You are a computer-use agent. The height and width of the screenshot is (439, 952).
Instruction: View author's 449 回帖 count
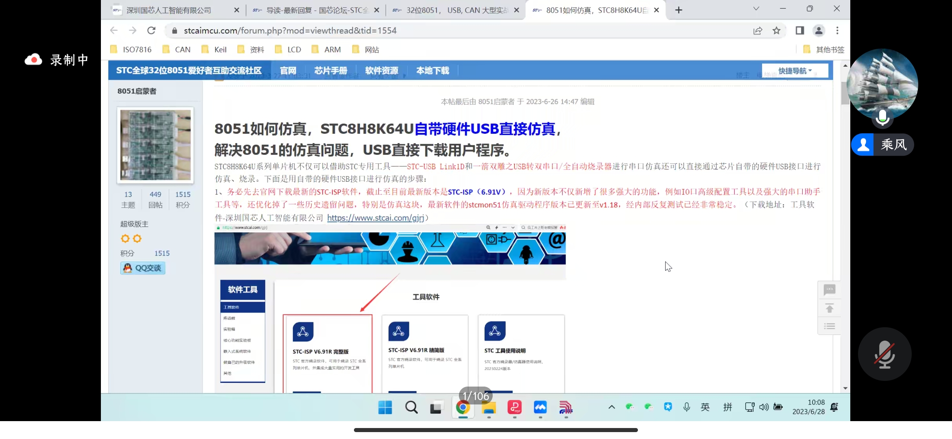coord(155,200)
